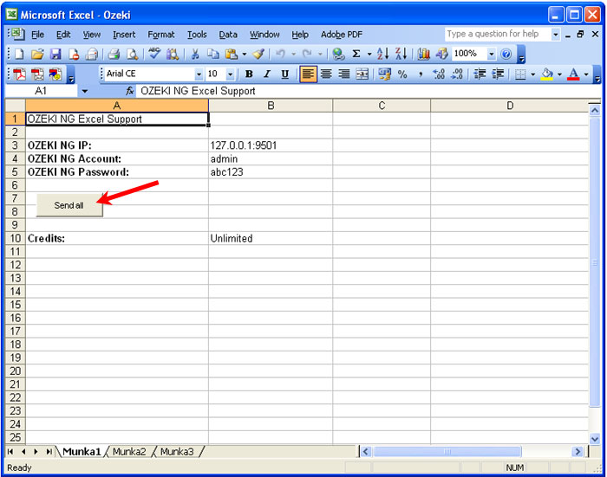Sort Ascending with the A-Z icon
This screenshot has height=477, width=607.
(x=383, y=55)
